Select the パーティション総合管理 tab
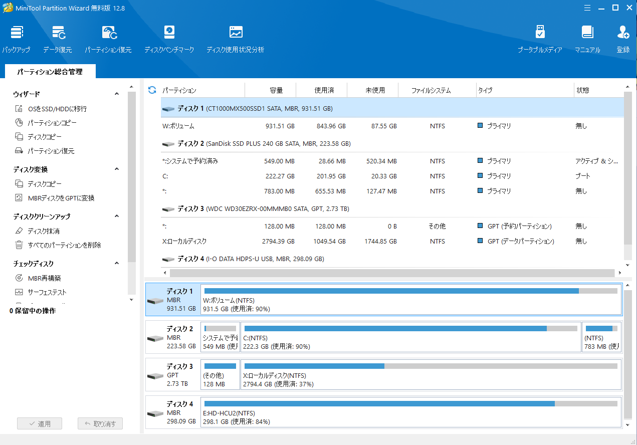This screenshot has height=445, width=637. pyautogui.click(x=50, y=72)
